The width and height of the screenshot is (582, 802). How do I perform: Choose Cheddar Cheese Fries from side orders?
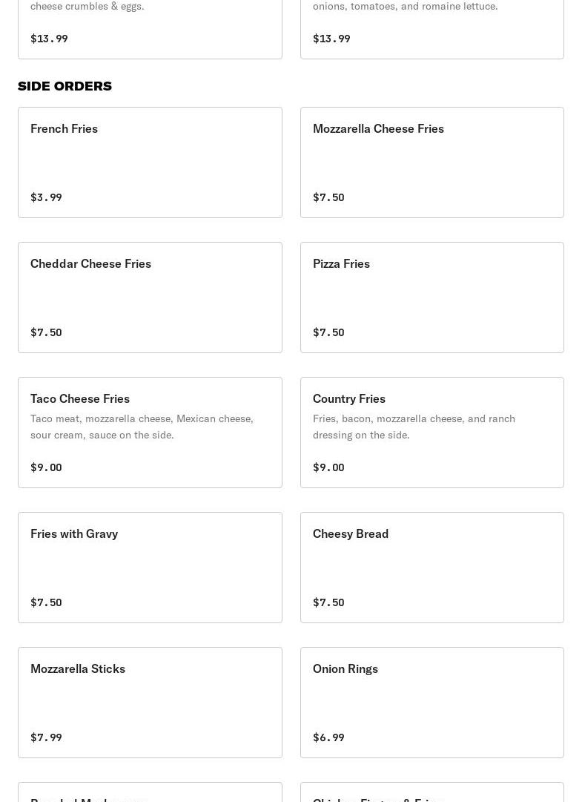pyautogui.click(x=150, y=298)
